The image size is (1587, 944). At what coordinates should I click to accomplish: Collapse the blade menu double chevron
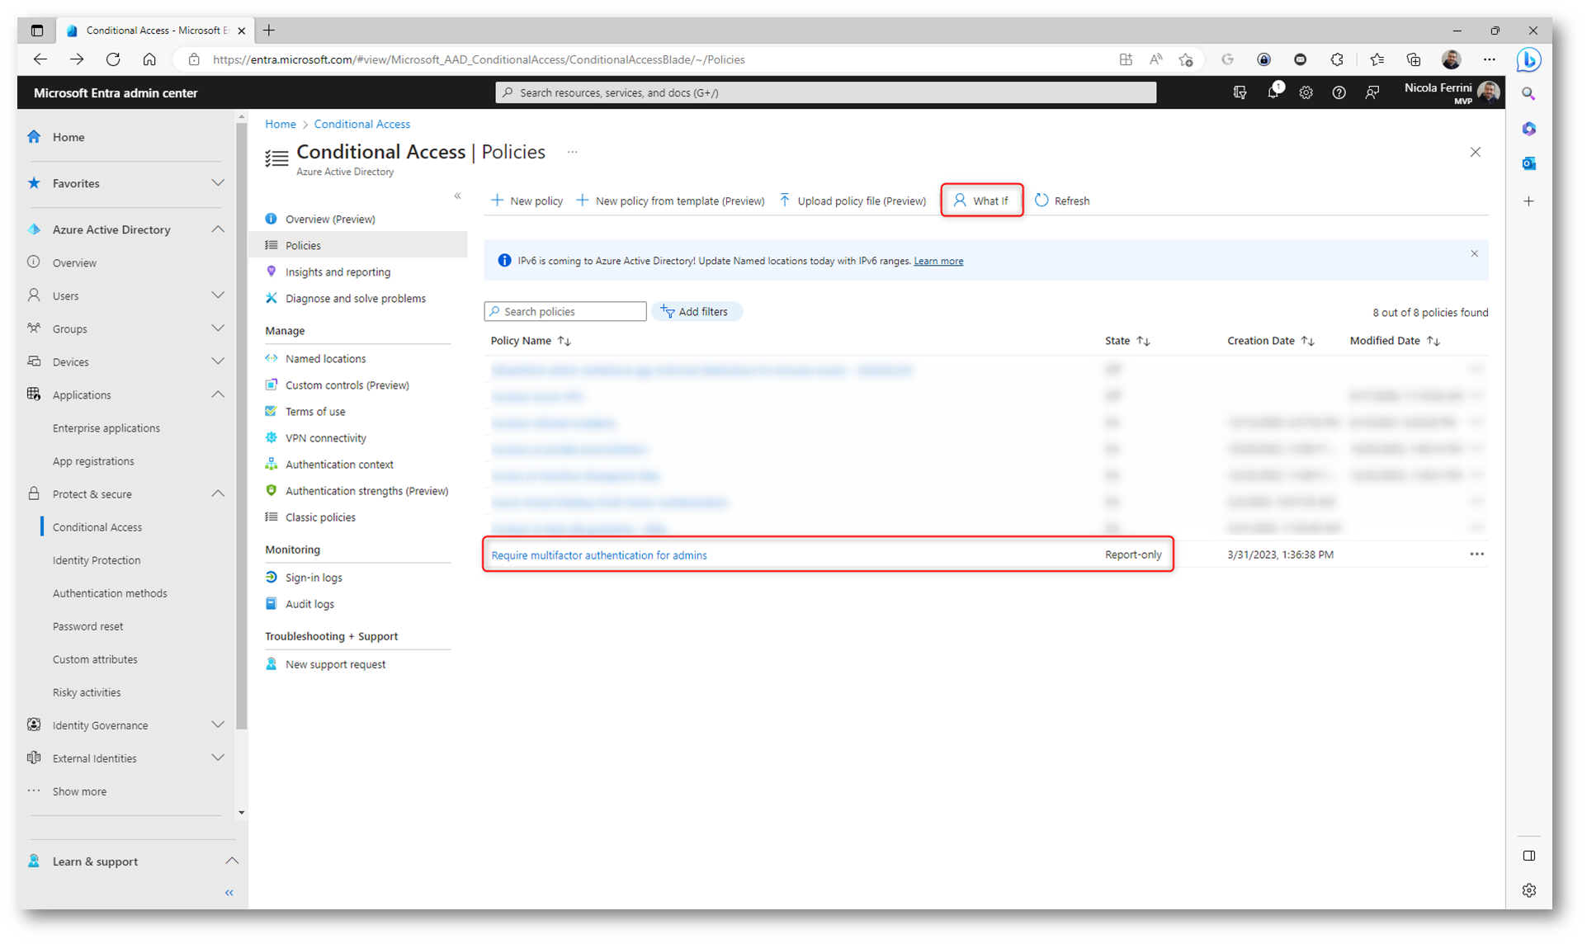[458, 196]
